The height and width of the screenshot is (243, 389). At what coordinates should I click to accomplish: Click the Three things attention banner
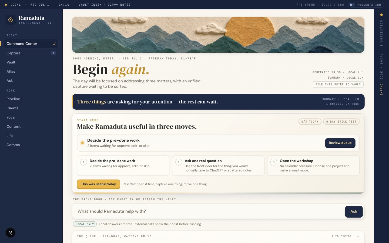pos(218,102)
